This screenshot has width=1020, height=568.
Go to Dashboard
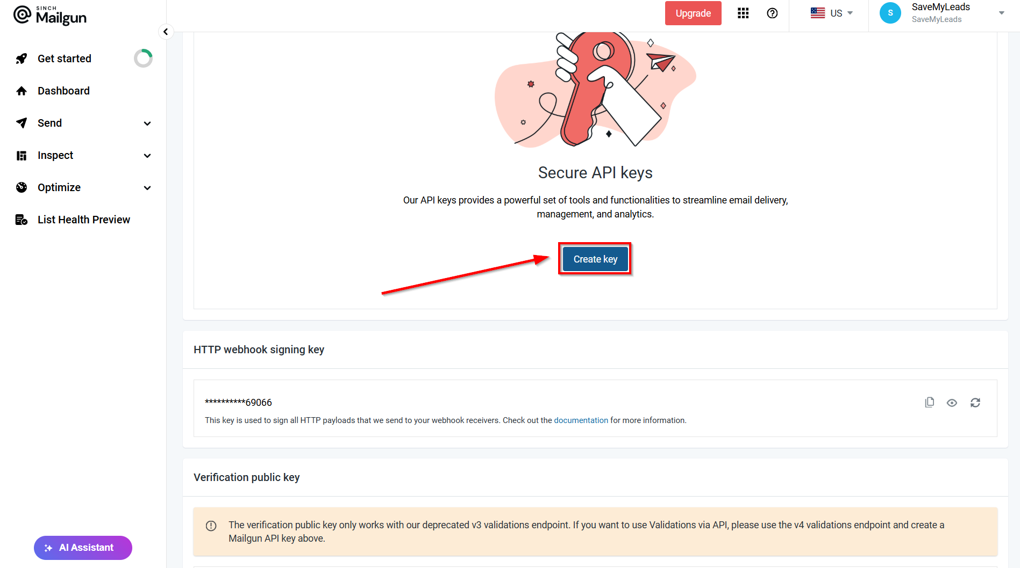63,91
